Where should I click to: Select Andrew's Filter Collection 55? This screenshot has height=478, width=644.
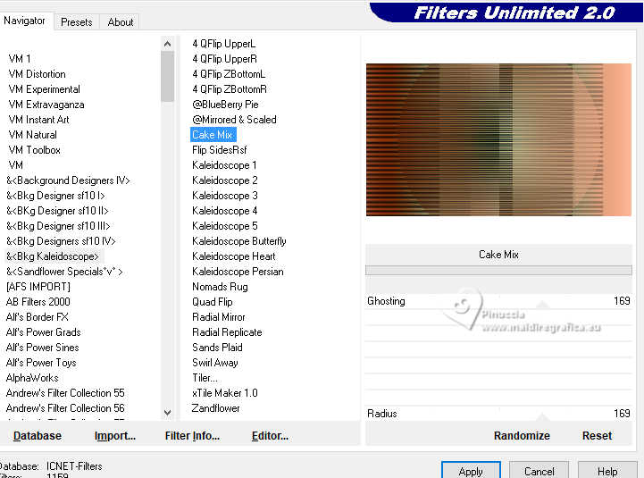[x=65, y=393]
